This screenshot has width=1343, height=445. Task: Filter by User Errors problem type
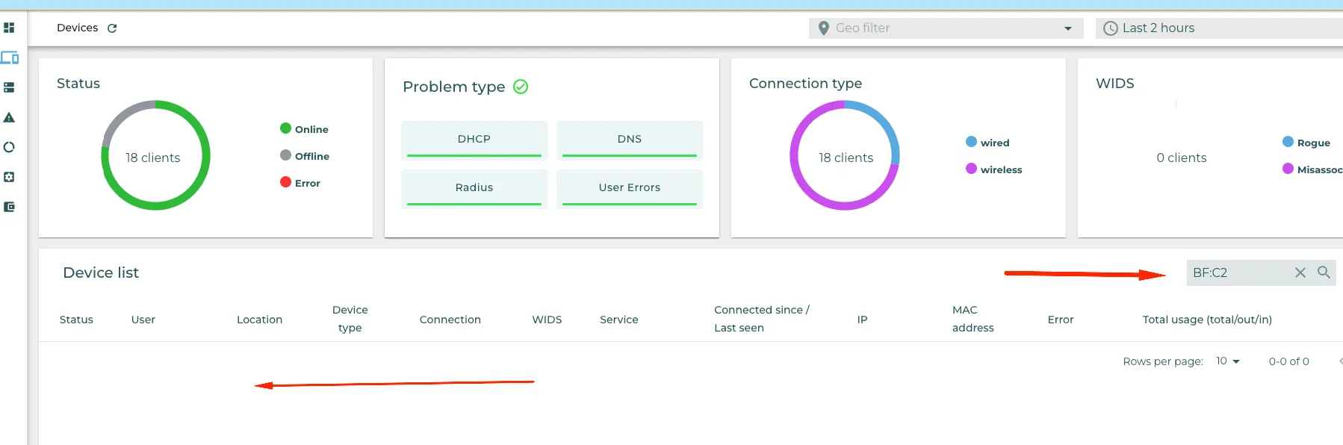tap(630, 188)
